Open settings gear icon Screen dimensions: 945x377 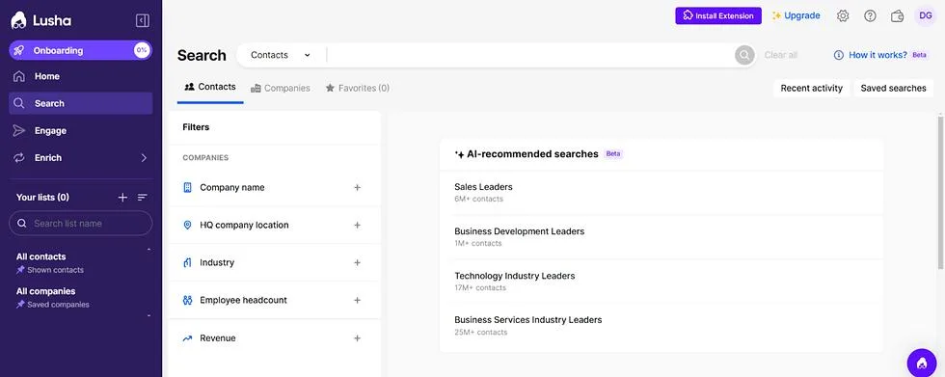(843, 16)
